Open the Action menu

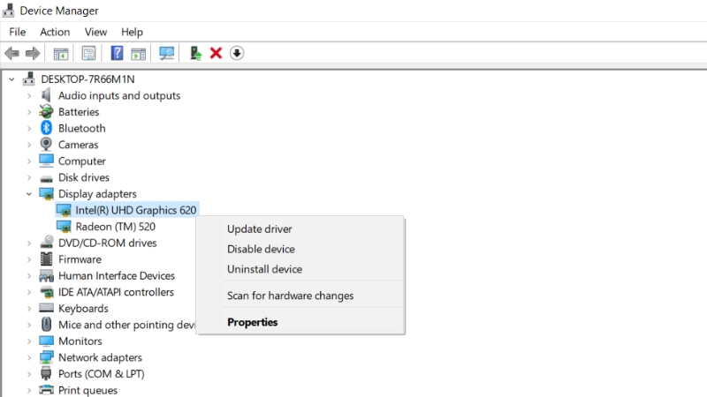(x=55, y=32)
